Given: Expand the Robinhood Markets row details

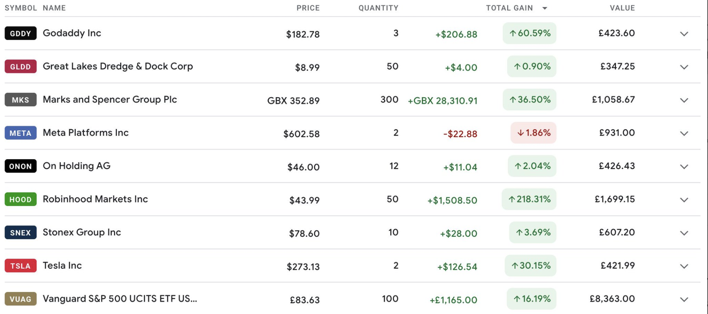Looking at the screenshot, I should 684,200.
